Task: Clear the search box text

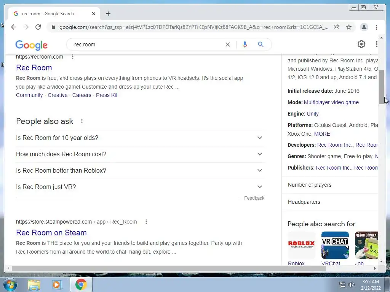Action: 228,44
